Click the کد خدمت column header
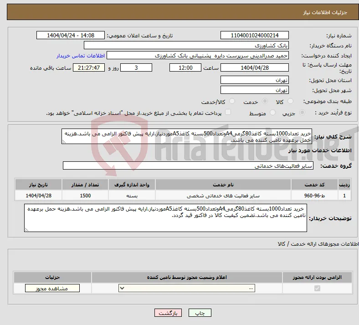 [315, 185]
